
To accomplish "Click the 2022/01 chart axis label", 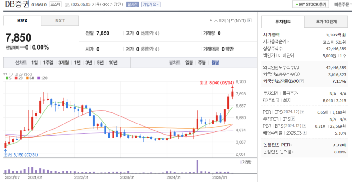I will pyautogui.click(x=81, y=178).
